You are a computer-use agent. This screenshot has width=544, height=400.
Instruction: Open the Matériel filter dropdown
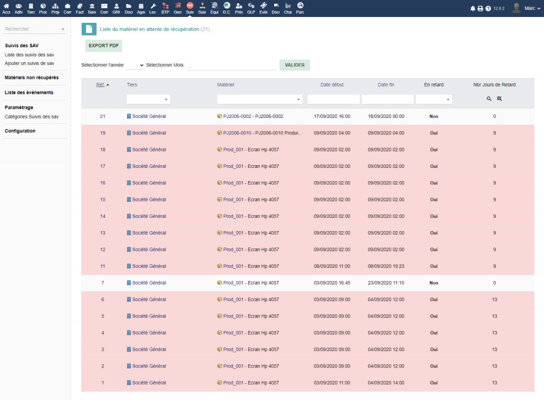[x=260, y=99]
